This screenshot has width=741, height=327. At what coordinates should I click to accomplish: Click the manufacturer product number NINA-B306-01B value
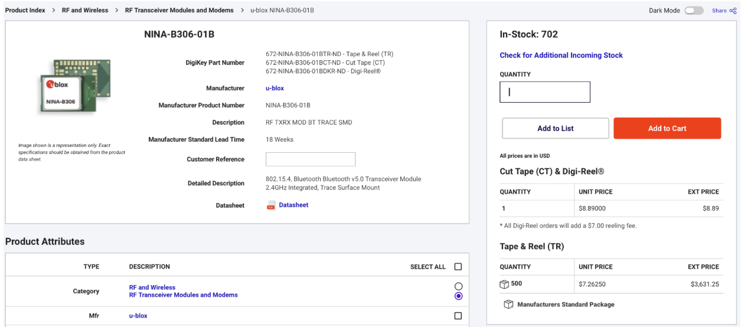pos(288,105)
